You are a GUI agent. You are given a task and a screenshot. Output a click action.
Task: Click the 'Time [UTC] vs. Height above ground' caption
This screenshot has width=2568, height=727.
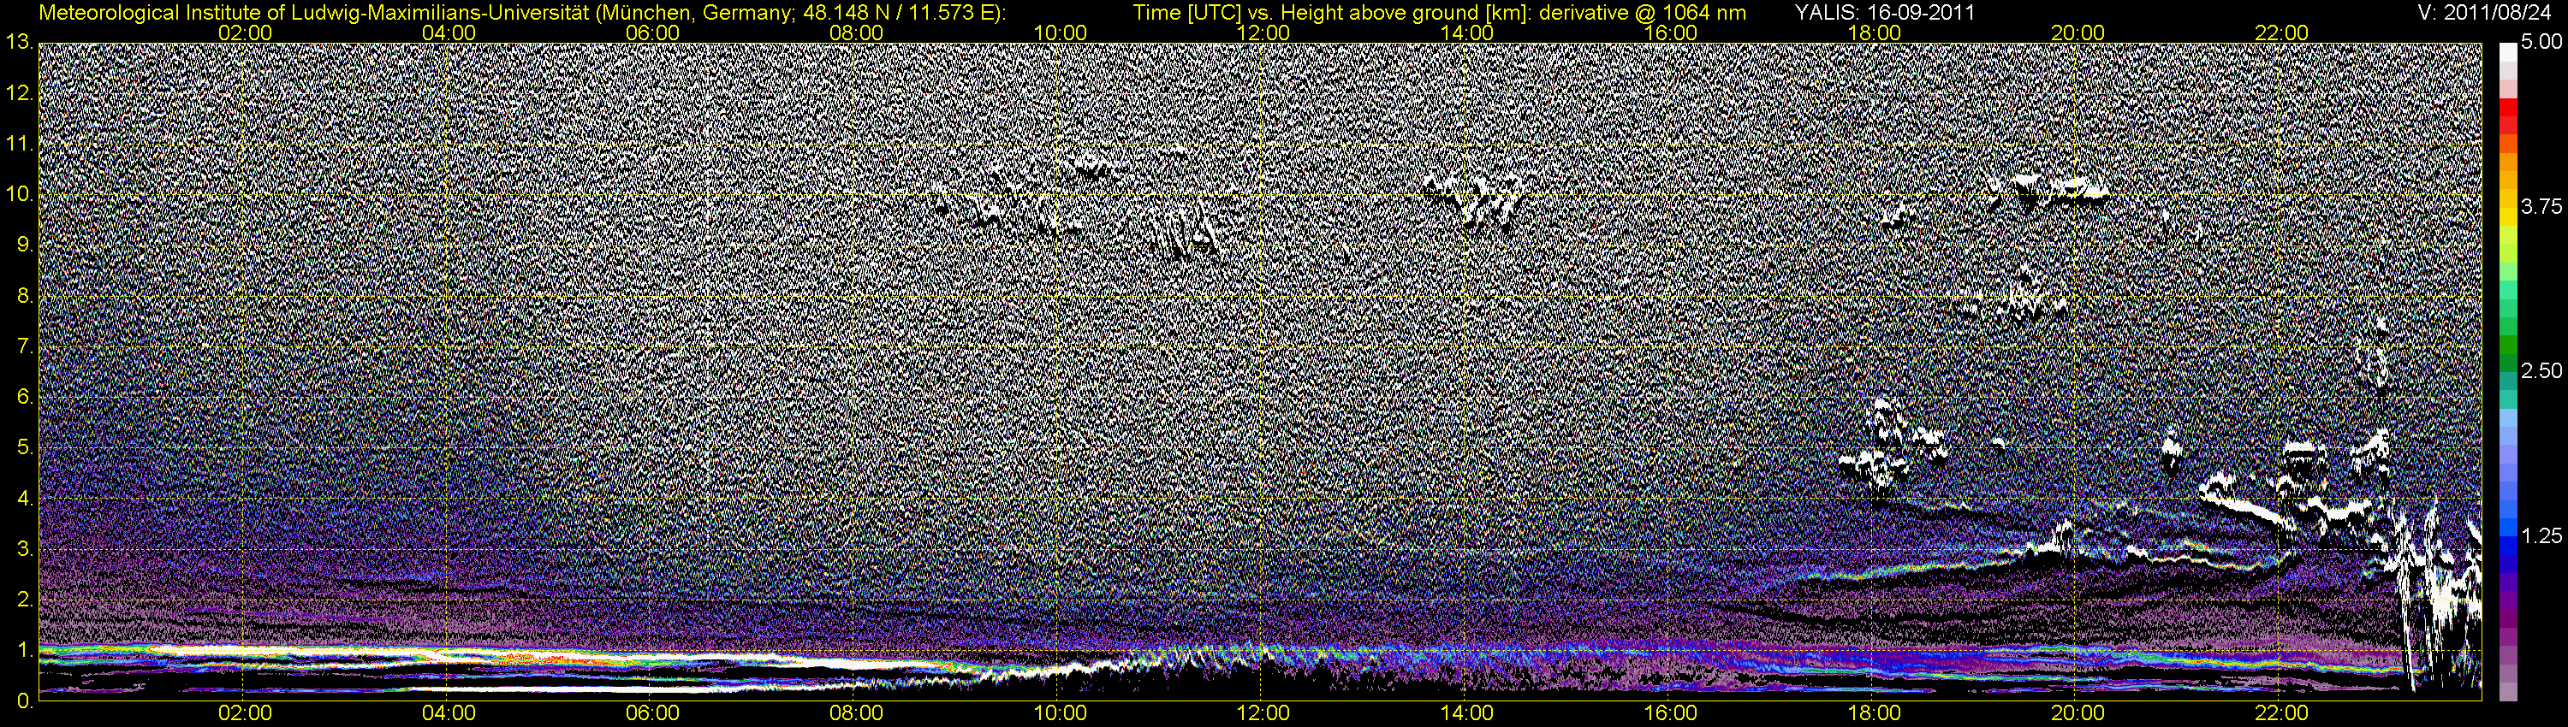click(1440, 13)
